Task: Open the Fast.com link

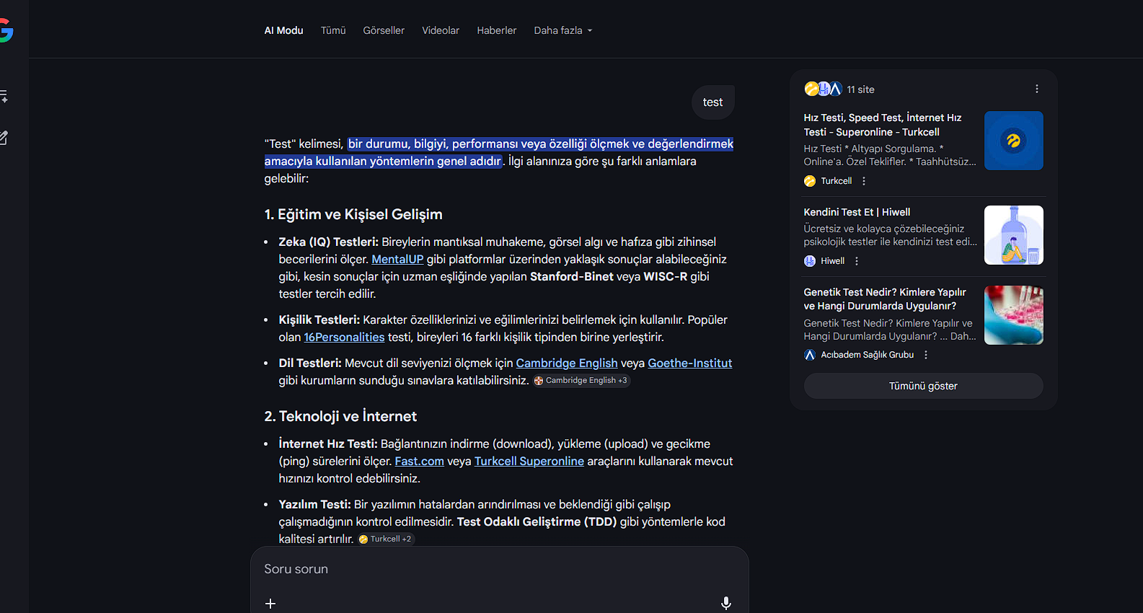Action: (420, 461)
